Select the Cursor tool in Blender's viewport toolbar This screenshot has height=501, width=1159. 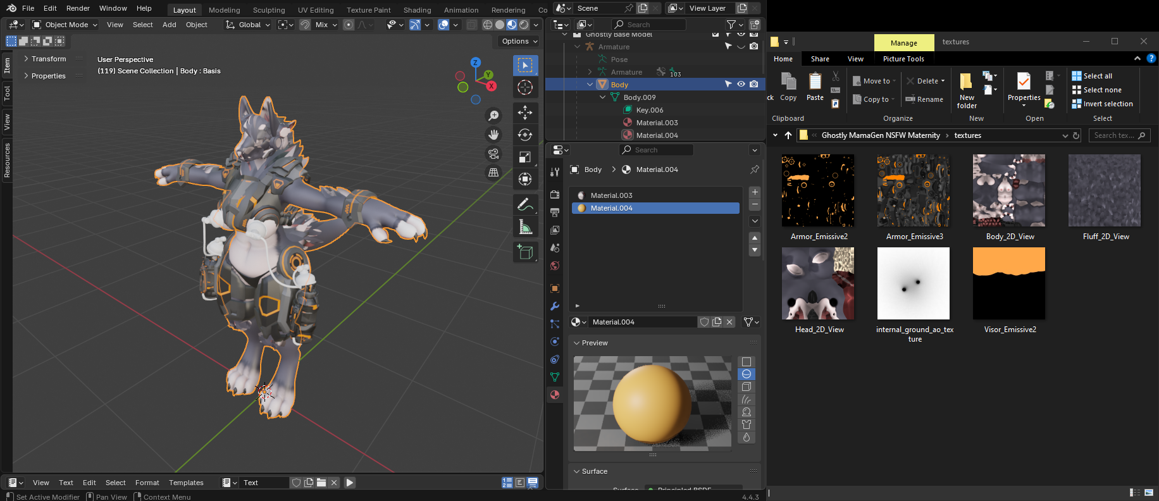pyautogui.click(x=525, y=87)
